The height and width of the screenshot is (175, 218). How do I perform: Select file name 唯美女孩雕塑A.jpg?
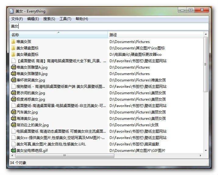[x=32, y=67]
